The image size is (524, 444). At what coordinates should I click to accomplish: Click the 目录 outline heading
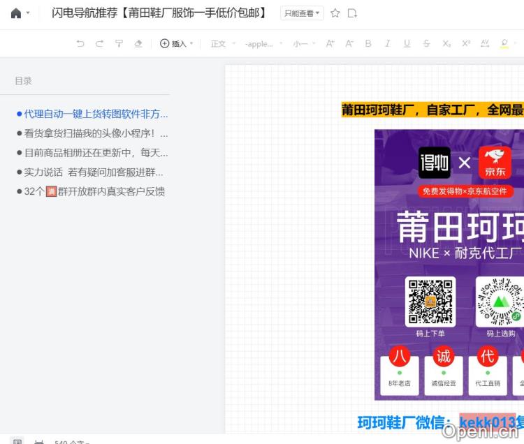pyautogui.click(x=23, y=81)
